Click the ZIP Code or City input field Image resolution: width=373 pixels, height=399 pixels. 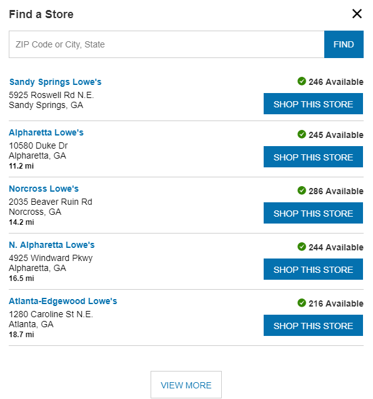pyautogui.click(x=167, y=44)
